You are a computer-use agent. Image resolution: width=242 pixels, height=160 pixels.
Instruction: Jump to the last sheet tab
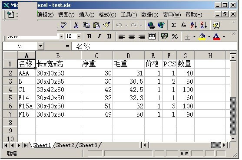pos(26,145)
